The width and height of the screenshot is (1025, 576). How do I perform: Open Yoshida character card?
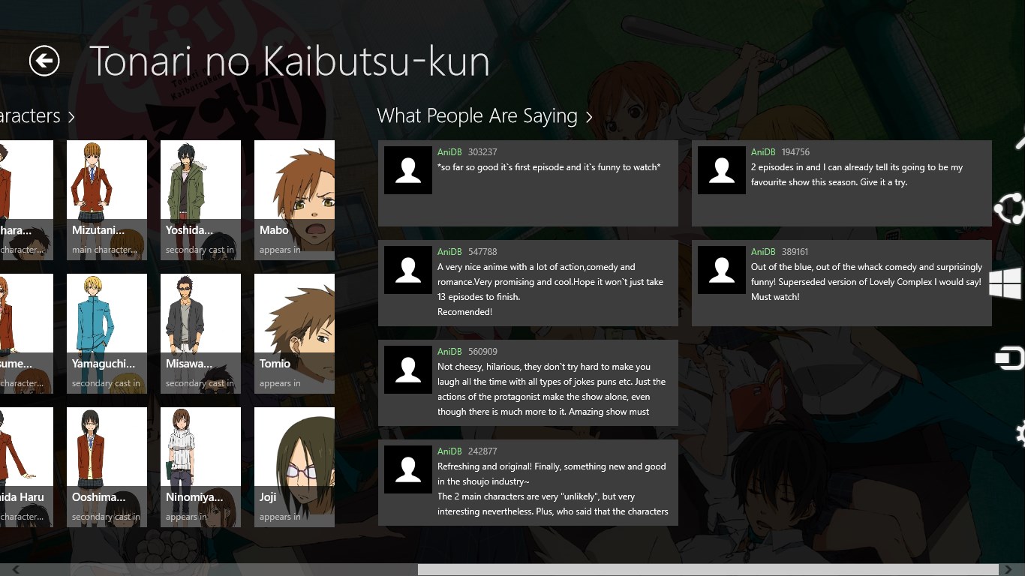click(200, 200)
